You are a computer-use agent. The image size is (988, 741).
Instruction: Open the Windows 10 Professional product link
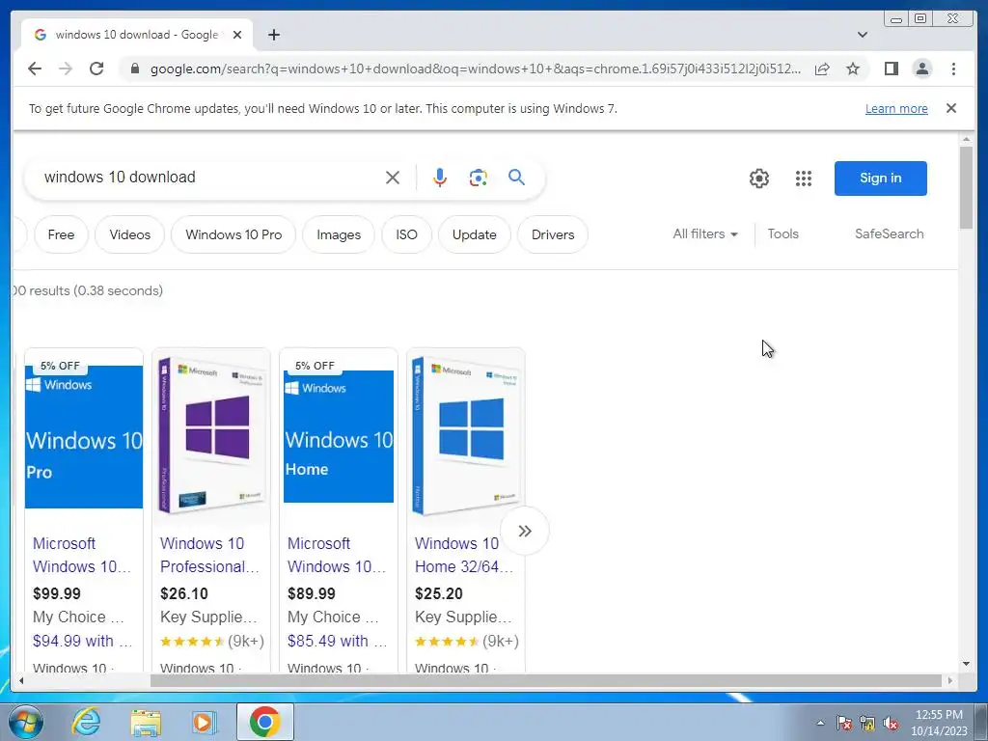coord(209,555)
